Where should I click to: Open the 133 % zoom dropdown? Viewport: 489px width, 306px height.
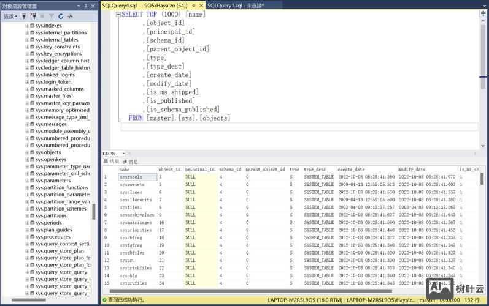click(122, 154)
